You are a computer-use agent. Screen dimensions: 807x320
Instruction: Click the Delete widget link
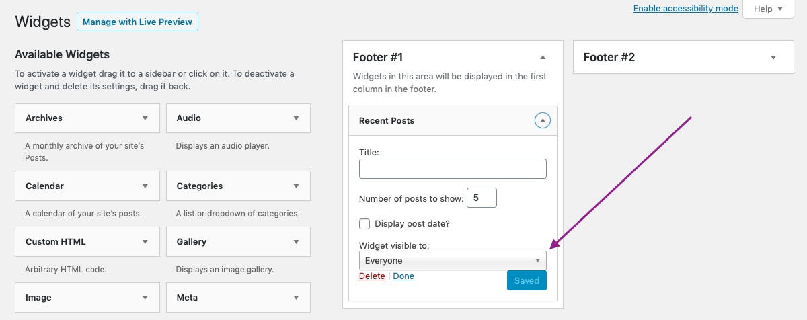point(372,276)
